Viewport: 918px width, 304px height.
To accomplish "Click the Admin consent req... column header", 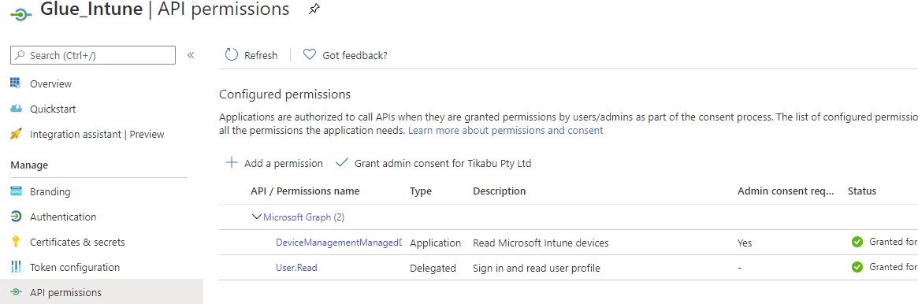I will (786, 191).
